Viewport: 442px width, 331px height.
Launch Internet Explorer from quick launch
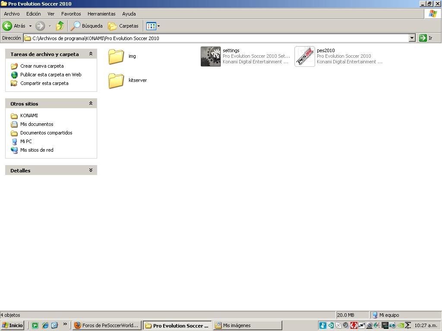(45, 325)
